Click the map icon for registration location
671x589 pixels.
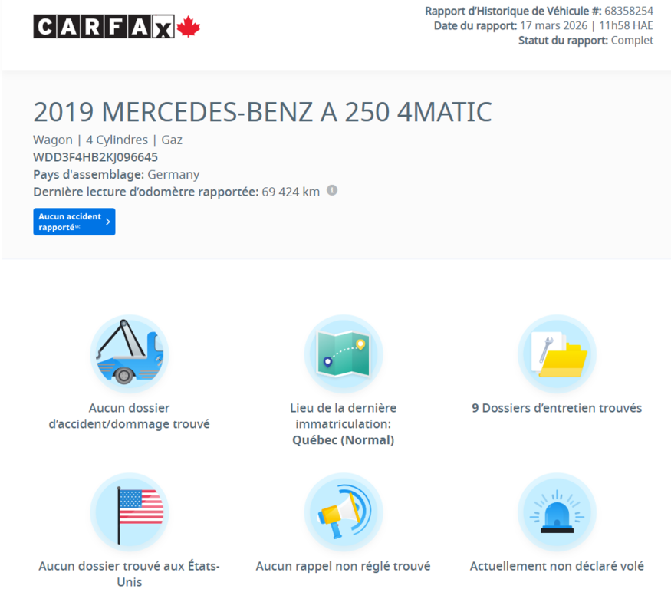point(343,354)
